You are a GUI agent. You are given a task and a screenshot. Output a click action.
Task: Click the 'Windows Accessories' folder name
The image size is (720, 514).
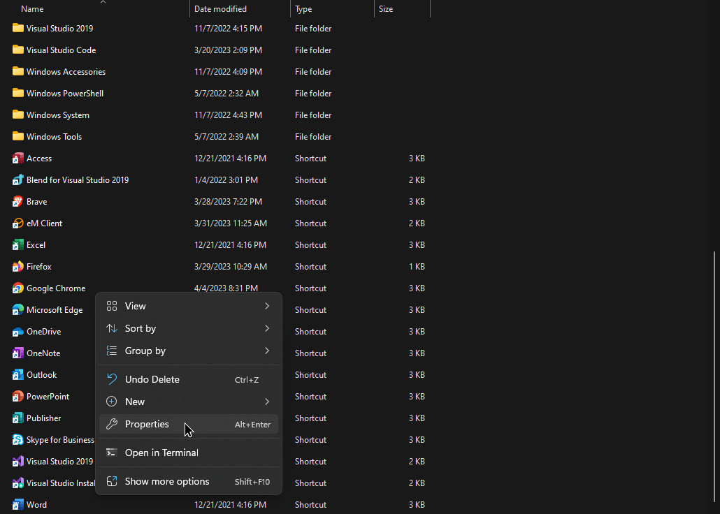(66, 72)
